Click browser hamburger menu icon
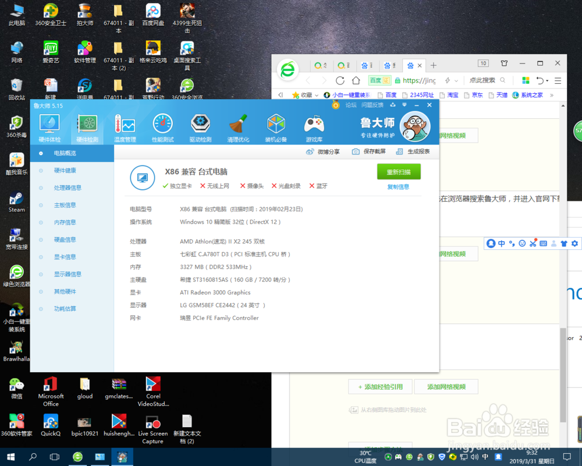 point(558,80)
